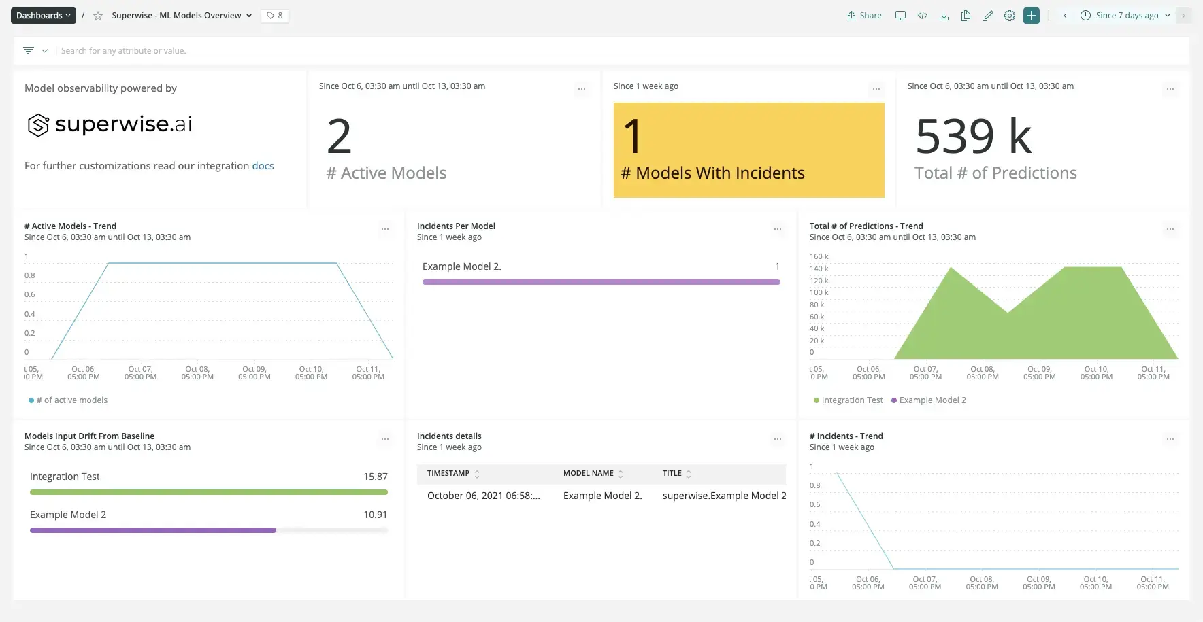
Task: Open the code embed icon
Action: [923, 16]
